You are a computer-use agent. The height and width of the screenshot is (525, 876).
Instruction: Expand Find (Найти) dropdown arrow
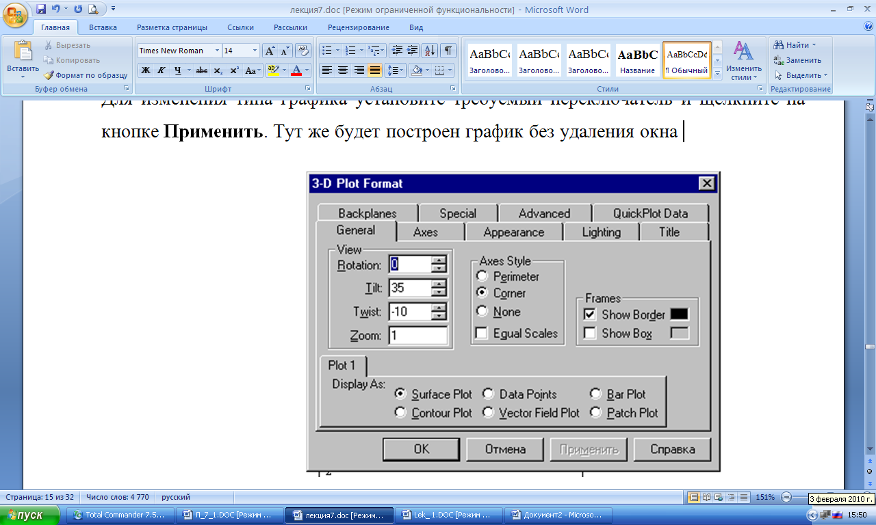coord(814,45)
